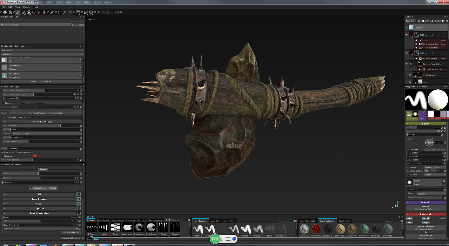
Task: Open the File menu
Action: pos(3,7)
